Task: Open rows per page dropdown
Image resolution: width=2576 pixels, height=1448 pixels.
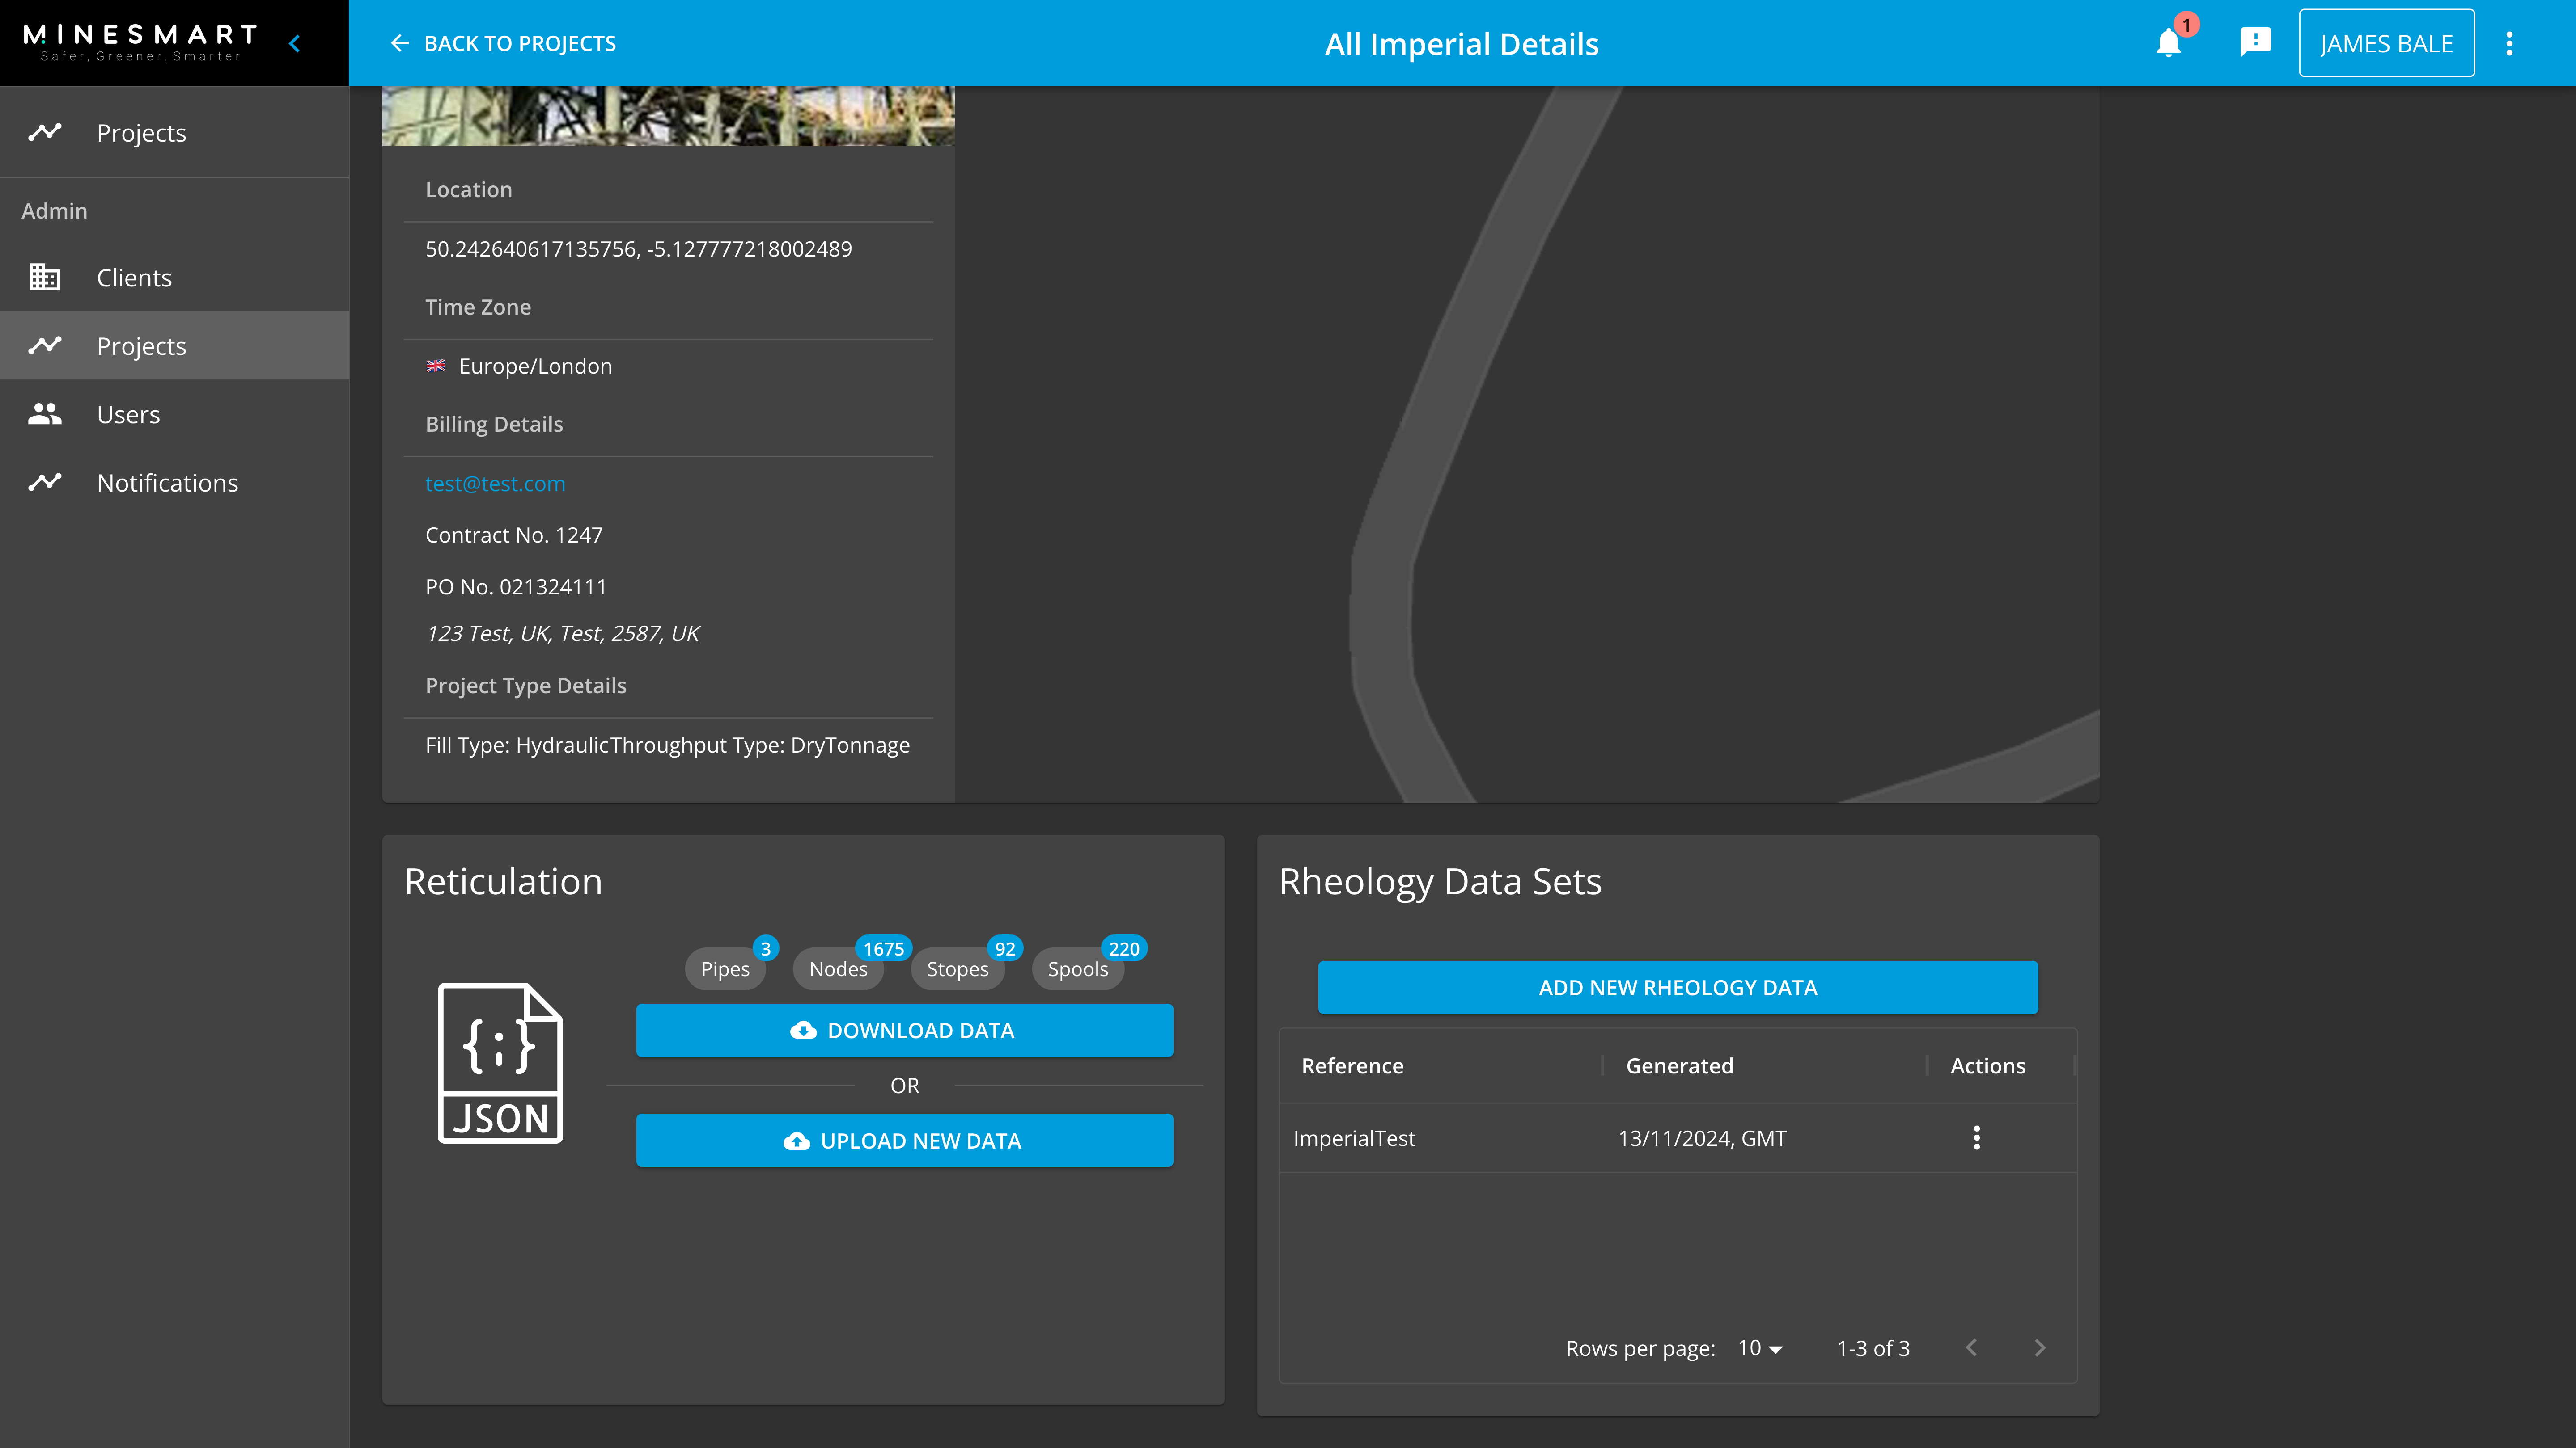Action: [x=1760, y=1348]
